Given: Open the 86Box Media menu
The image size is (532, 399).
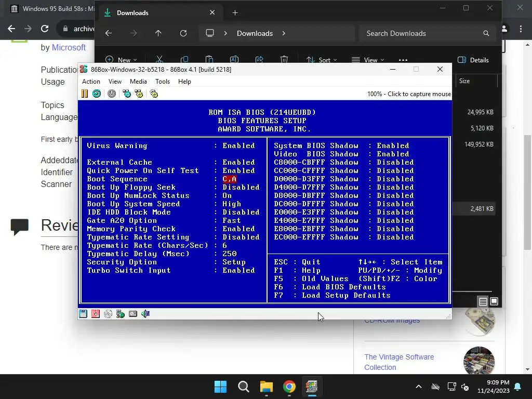Looking at the screenshot, I should 138,82.
